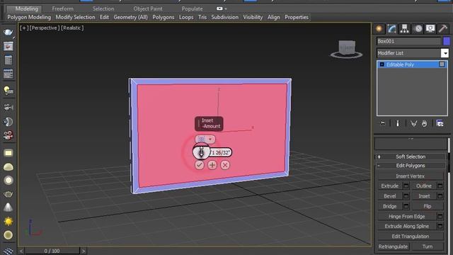Click the teapot render icon in left toolbar

(8, 32)
